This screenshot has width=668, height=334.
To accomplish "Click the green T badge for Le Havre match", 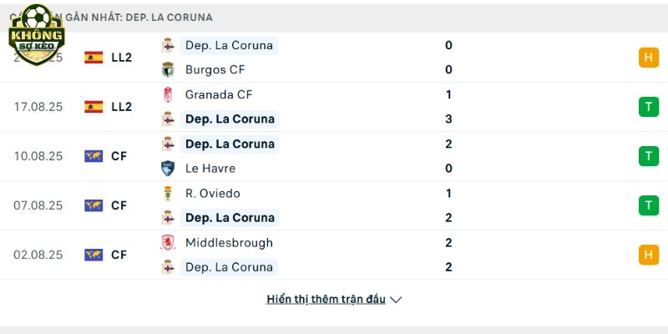I will click(x=649, y=156).
